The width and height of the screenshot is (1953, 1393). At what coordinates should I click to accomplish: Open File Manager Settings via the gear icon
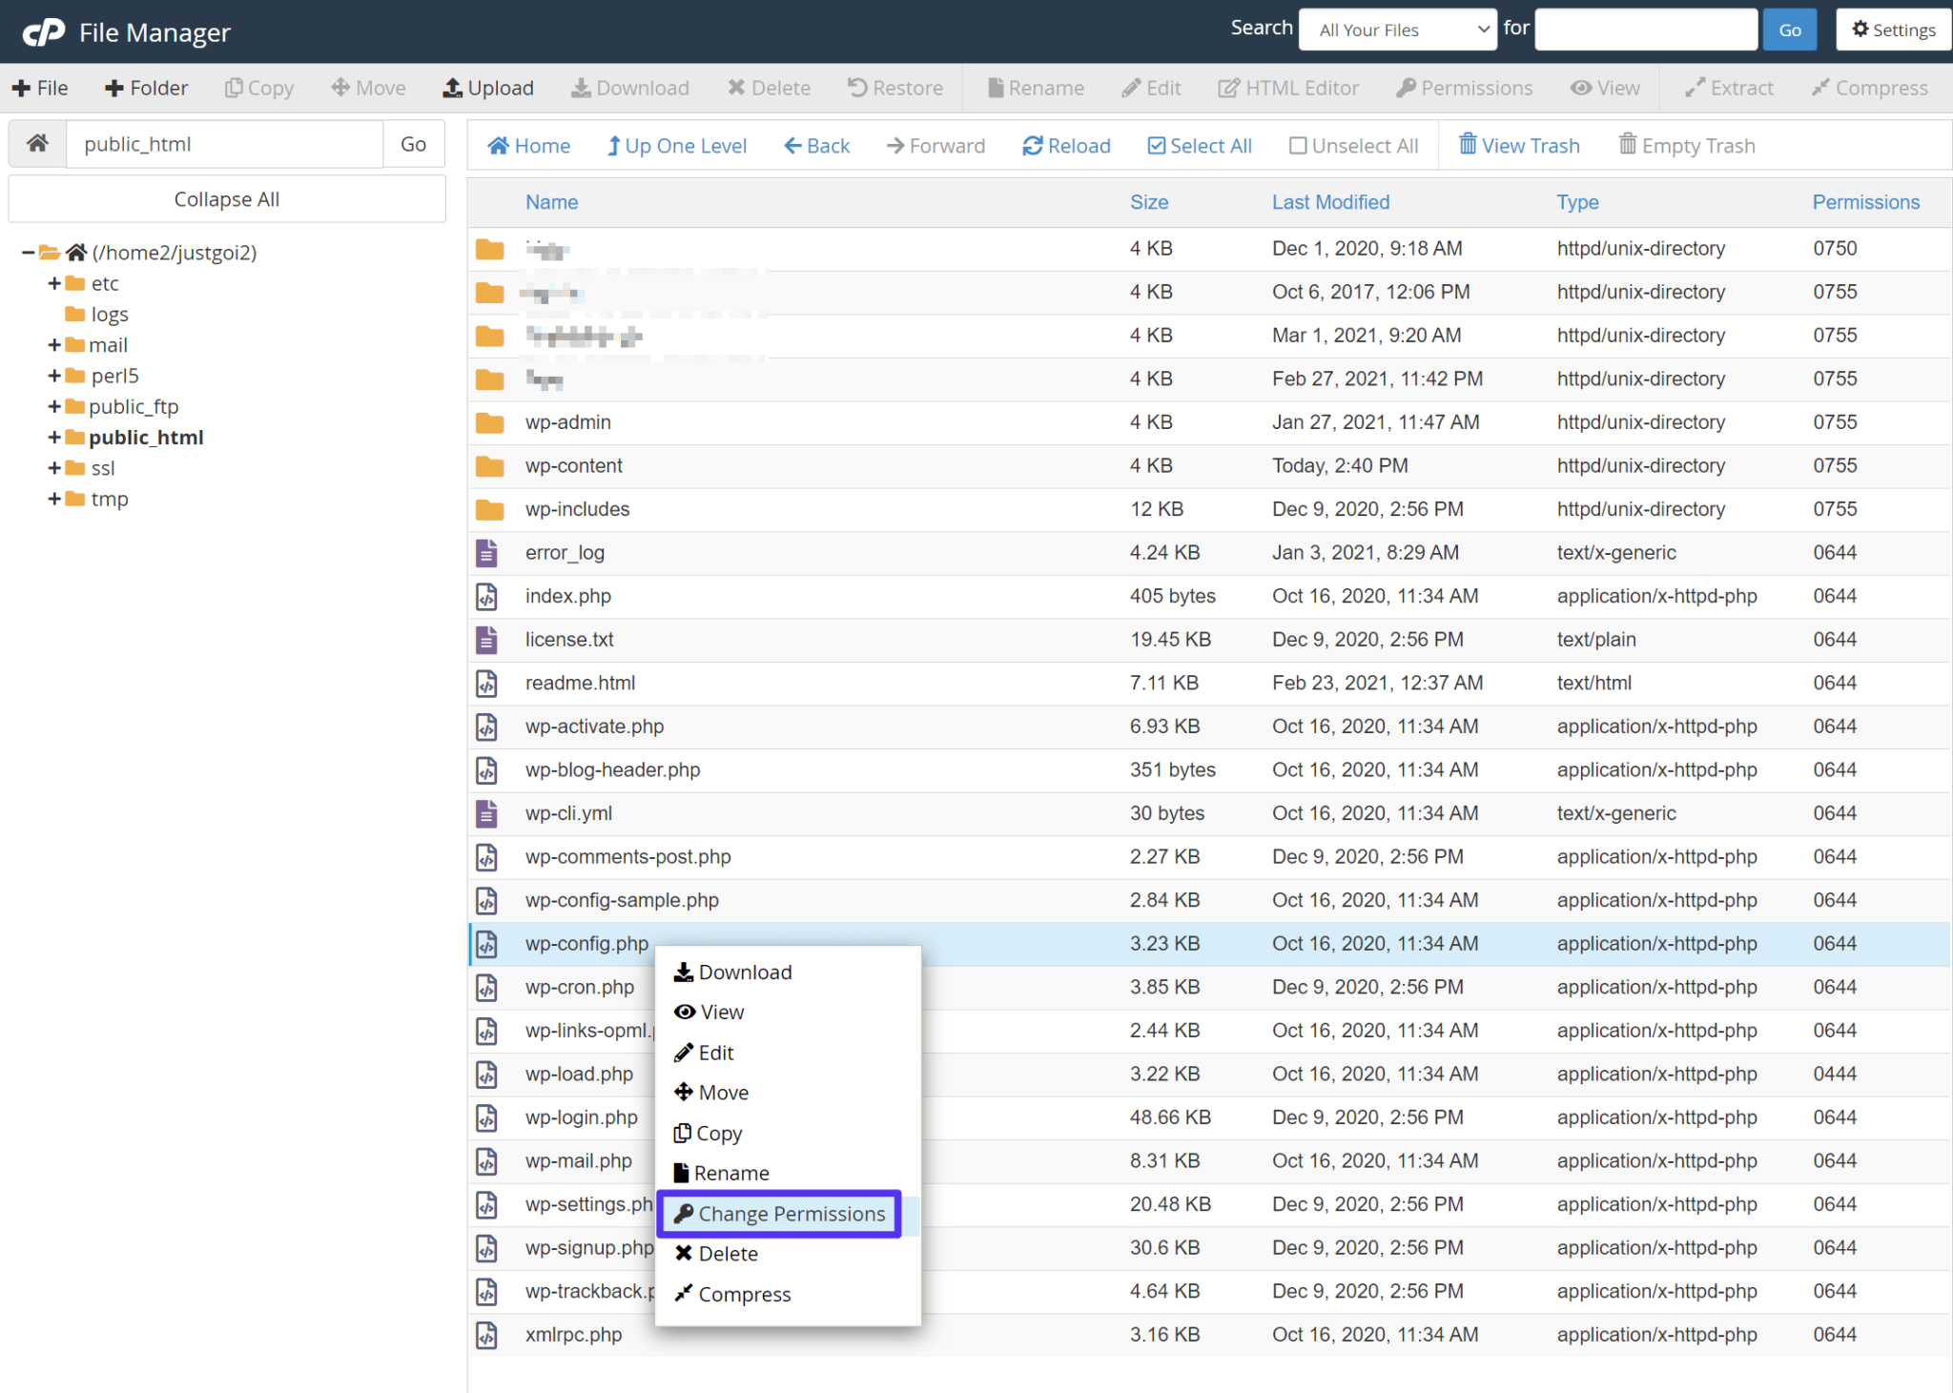point(1893,29)
